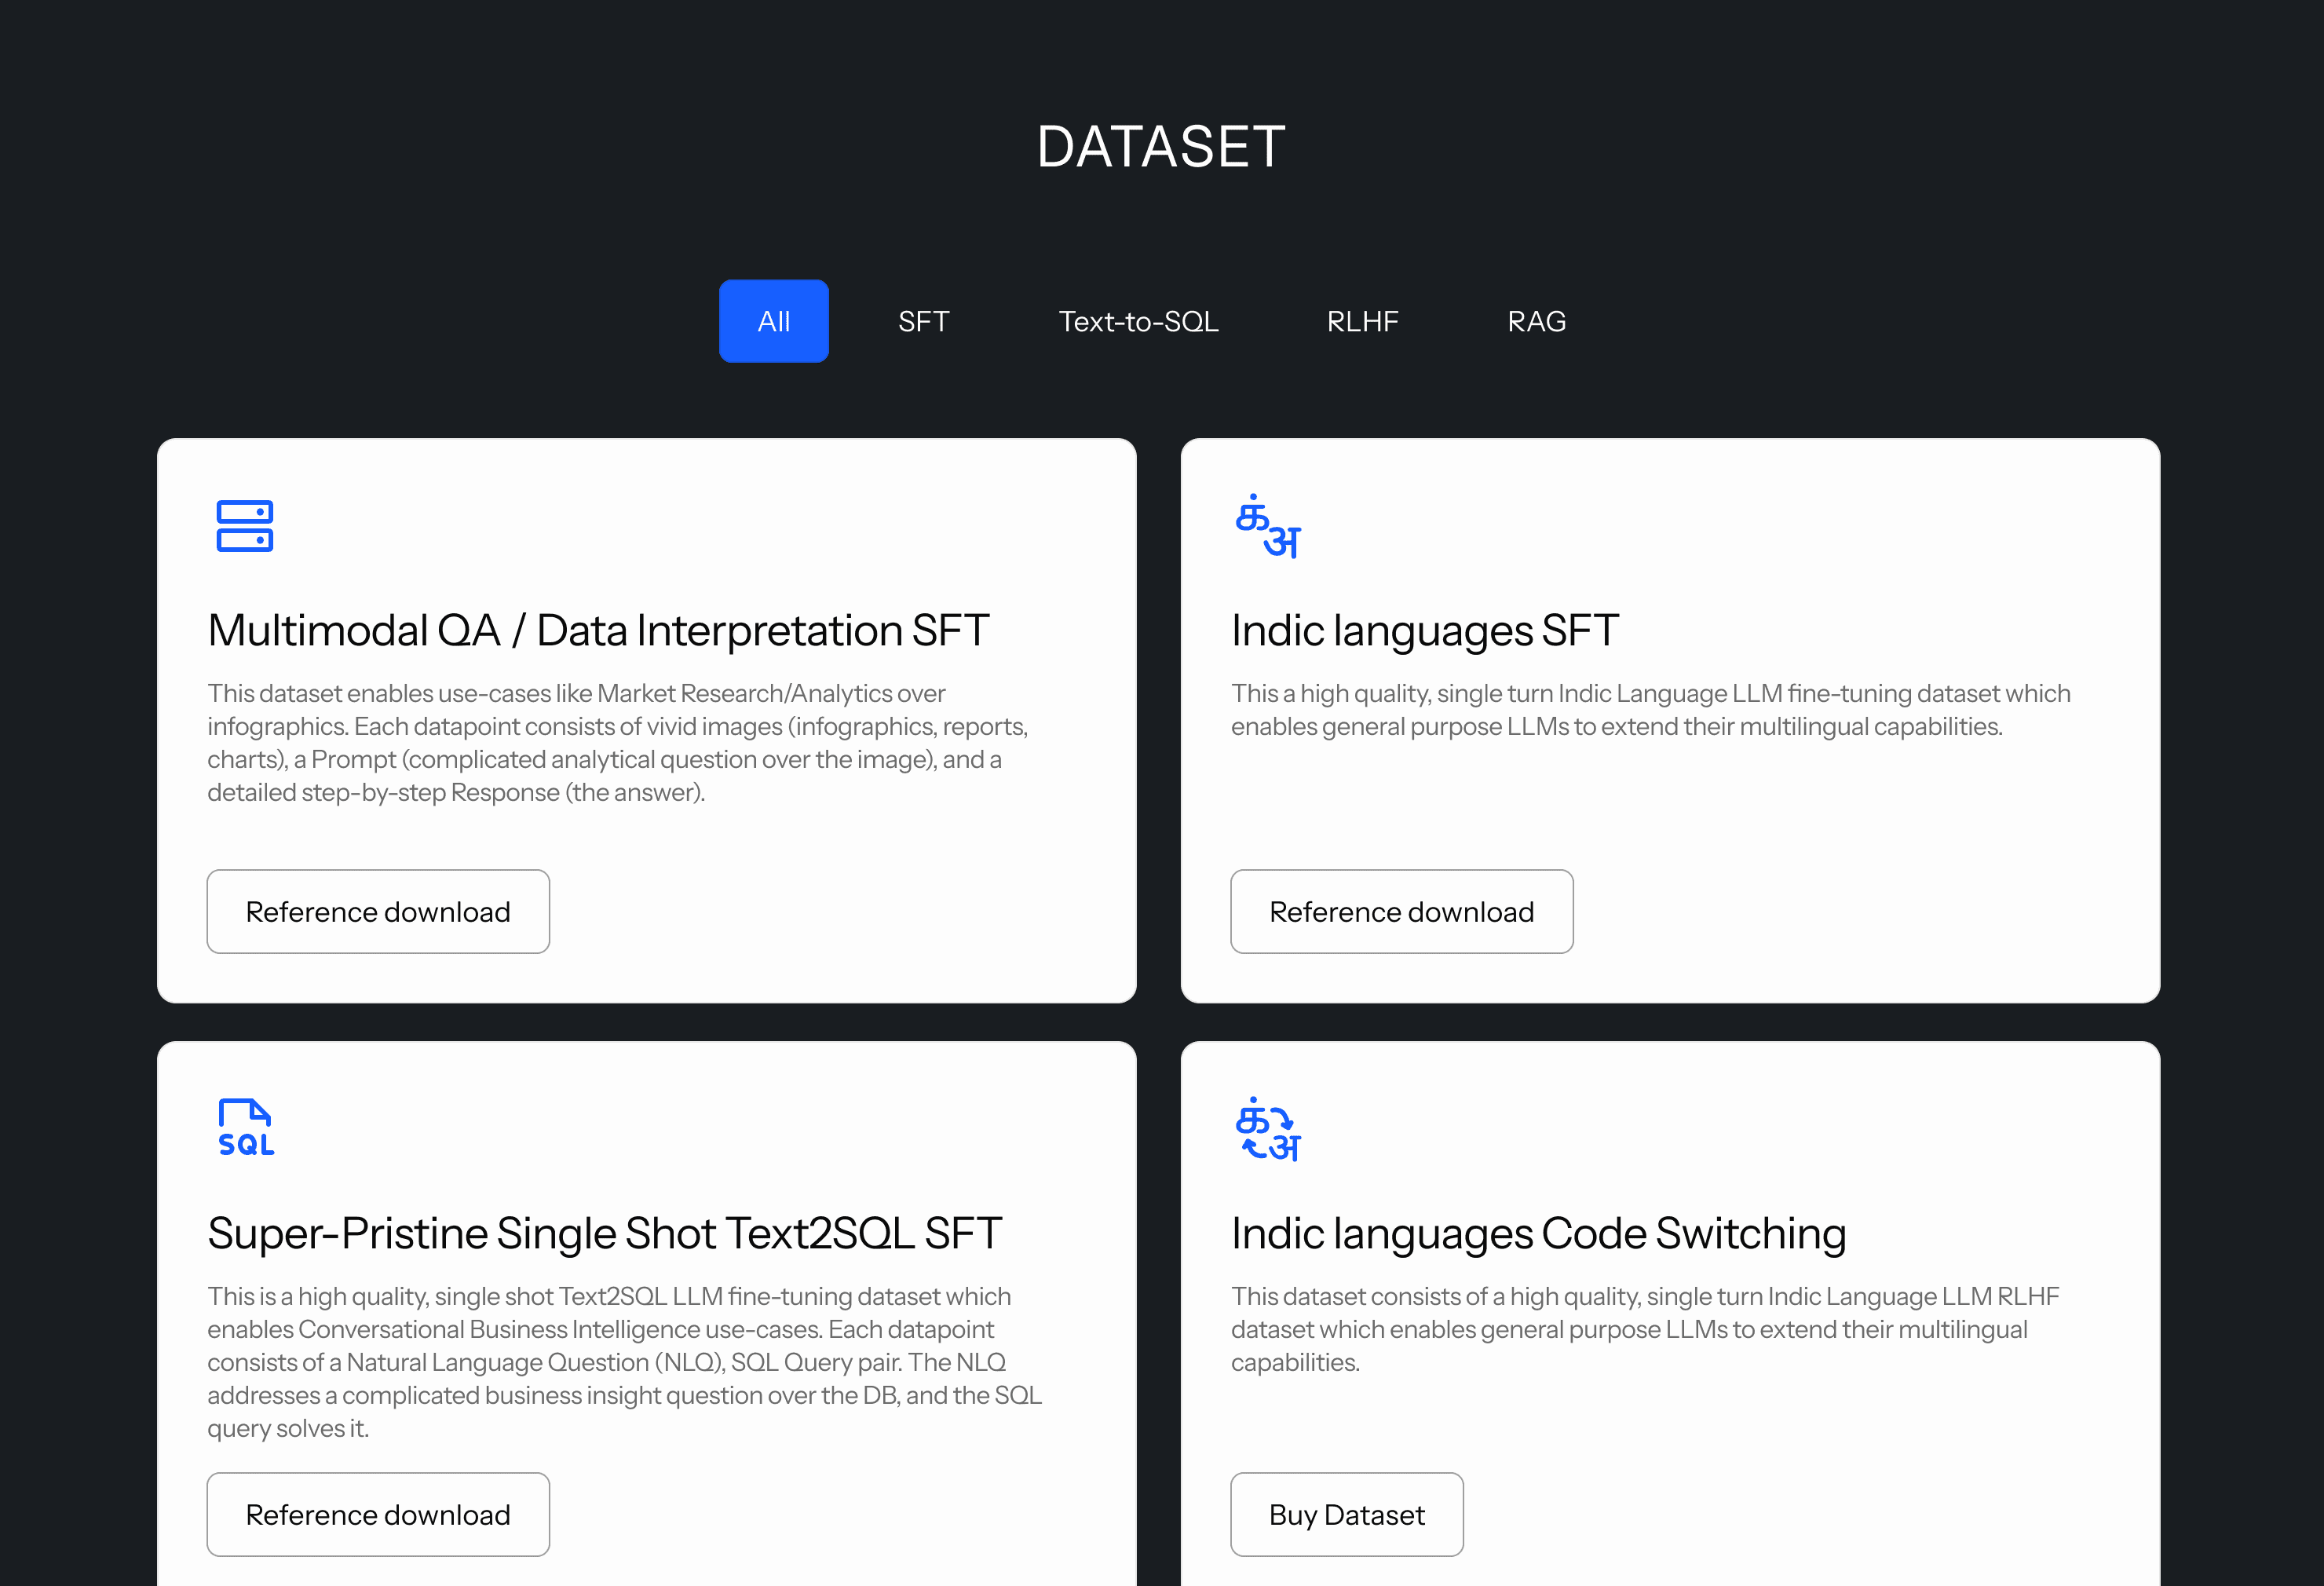Click Reference download for Indic languages SFT
Viewport: 2324px width, 1586px height.
pyautogui.click(x=1401, y=911)
